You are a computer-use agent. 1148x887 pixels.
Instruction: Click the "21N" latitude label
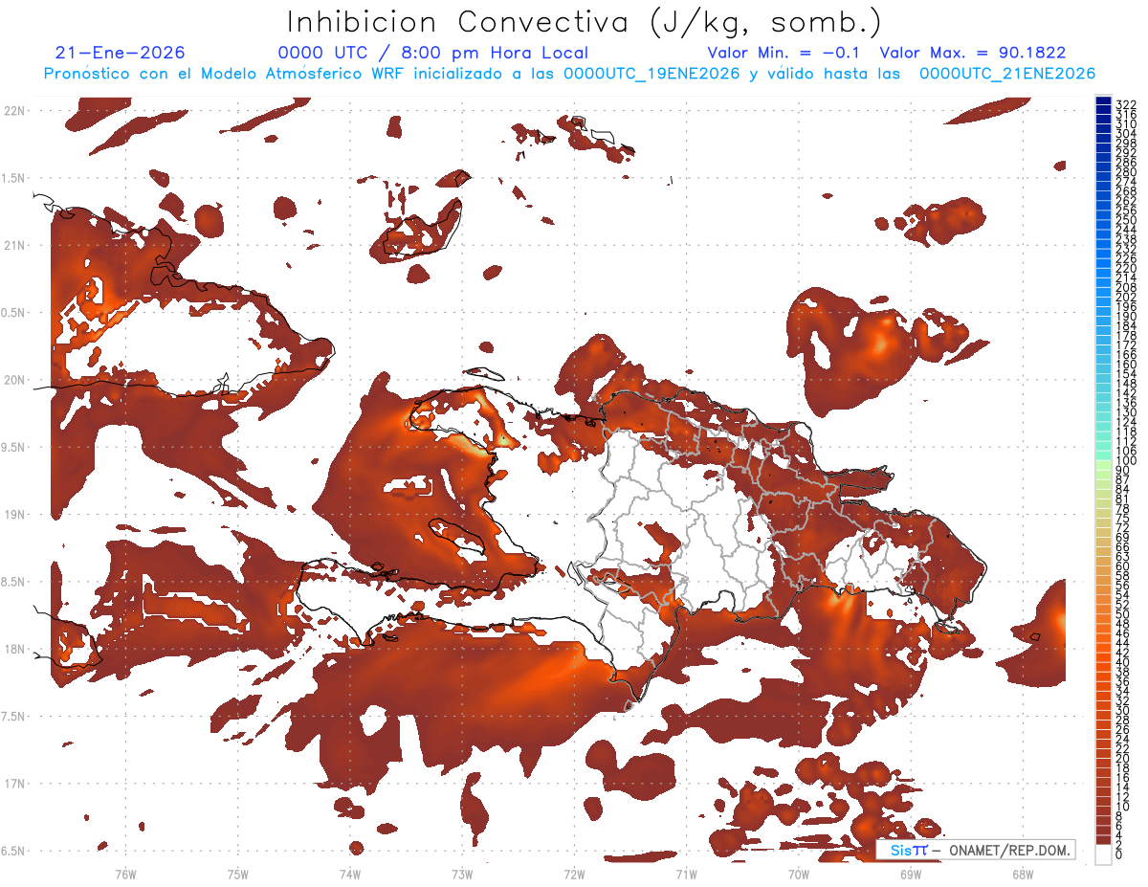coord(14,245)
